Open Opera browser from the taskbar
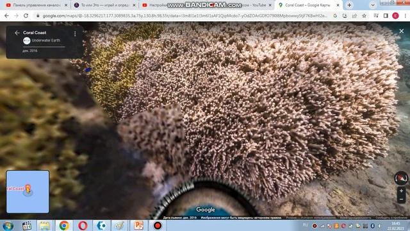 83,225
